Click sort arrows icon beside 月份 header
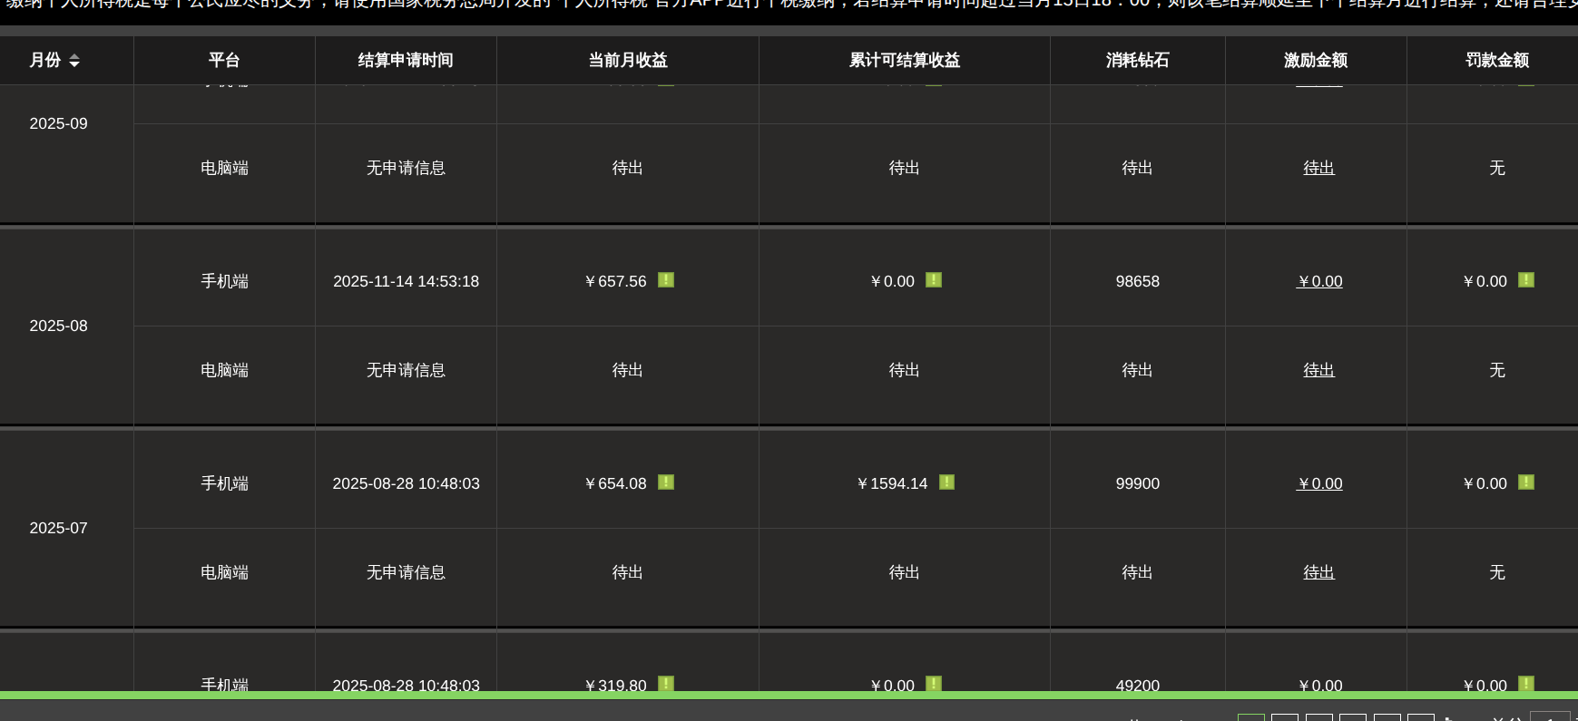The height and width of the screenshot is (721, 1578). pyautogui.click(x=74, y=61)
